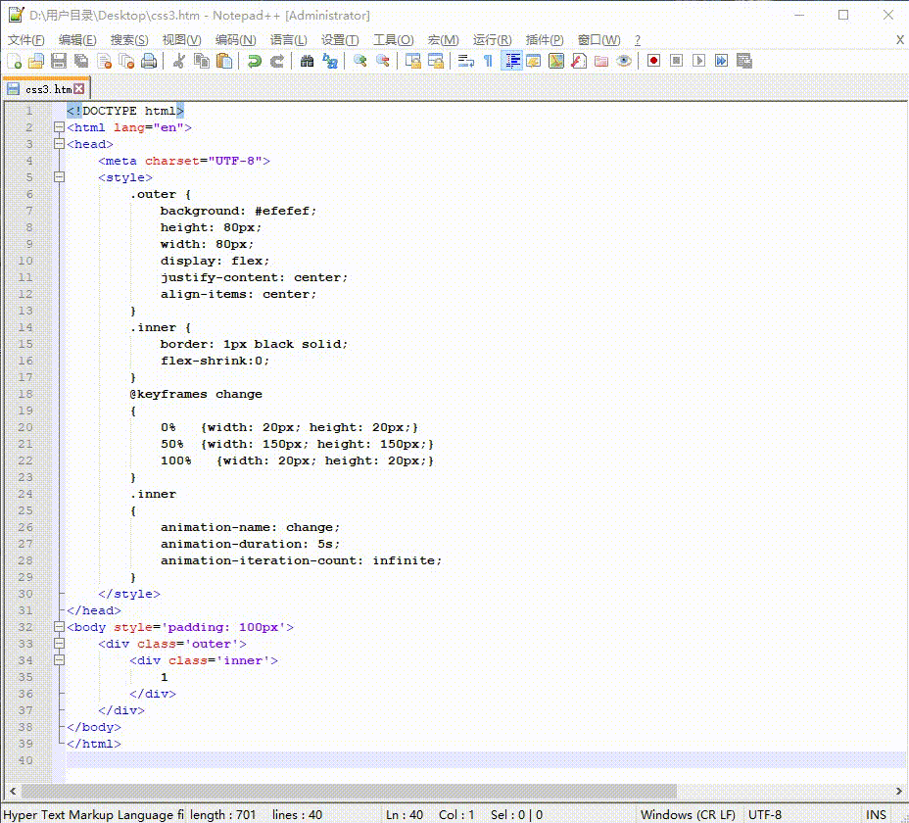Undo the last edit
Image resolution: width=909 pixels, height=823 pixels.
(254, 61)
